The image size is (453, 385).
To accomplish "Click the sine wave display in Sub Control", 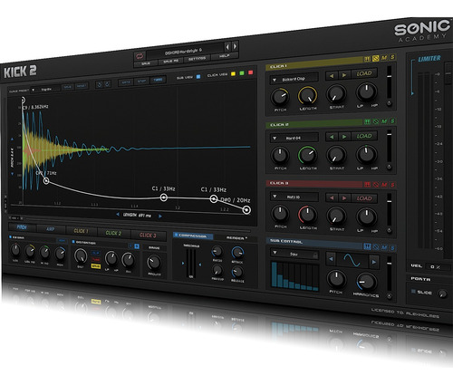I will pos(352,260).
